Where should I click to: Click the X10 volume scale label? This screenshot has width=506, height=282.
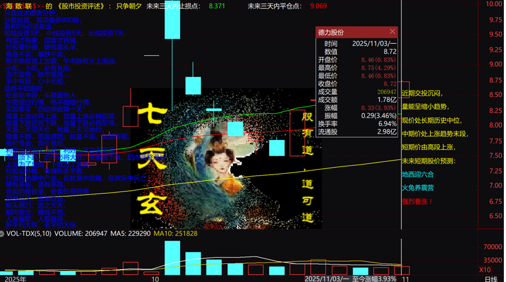485,270
